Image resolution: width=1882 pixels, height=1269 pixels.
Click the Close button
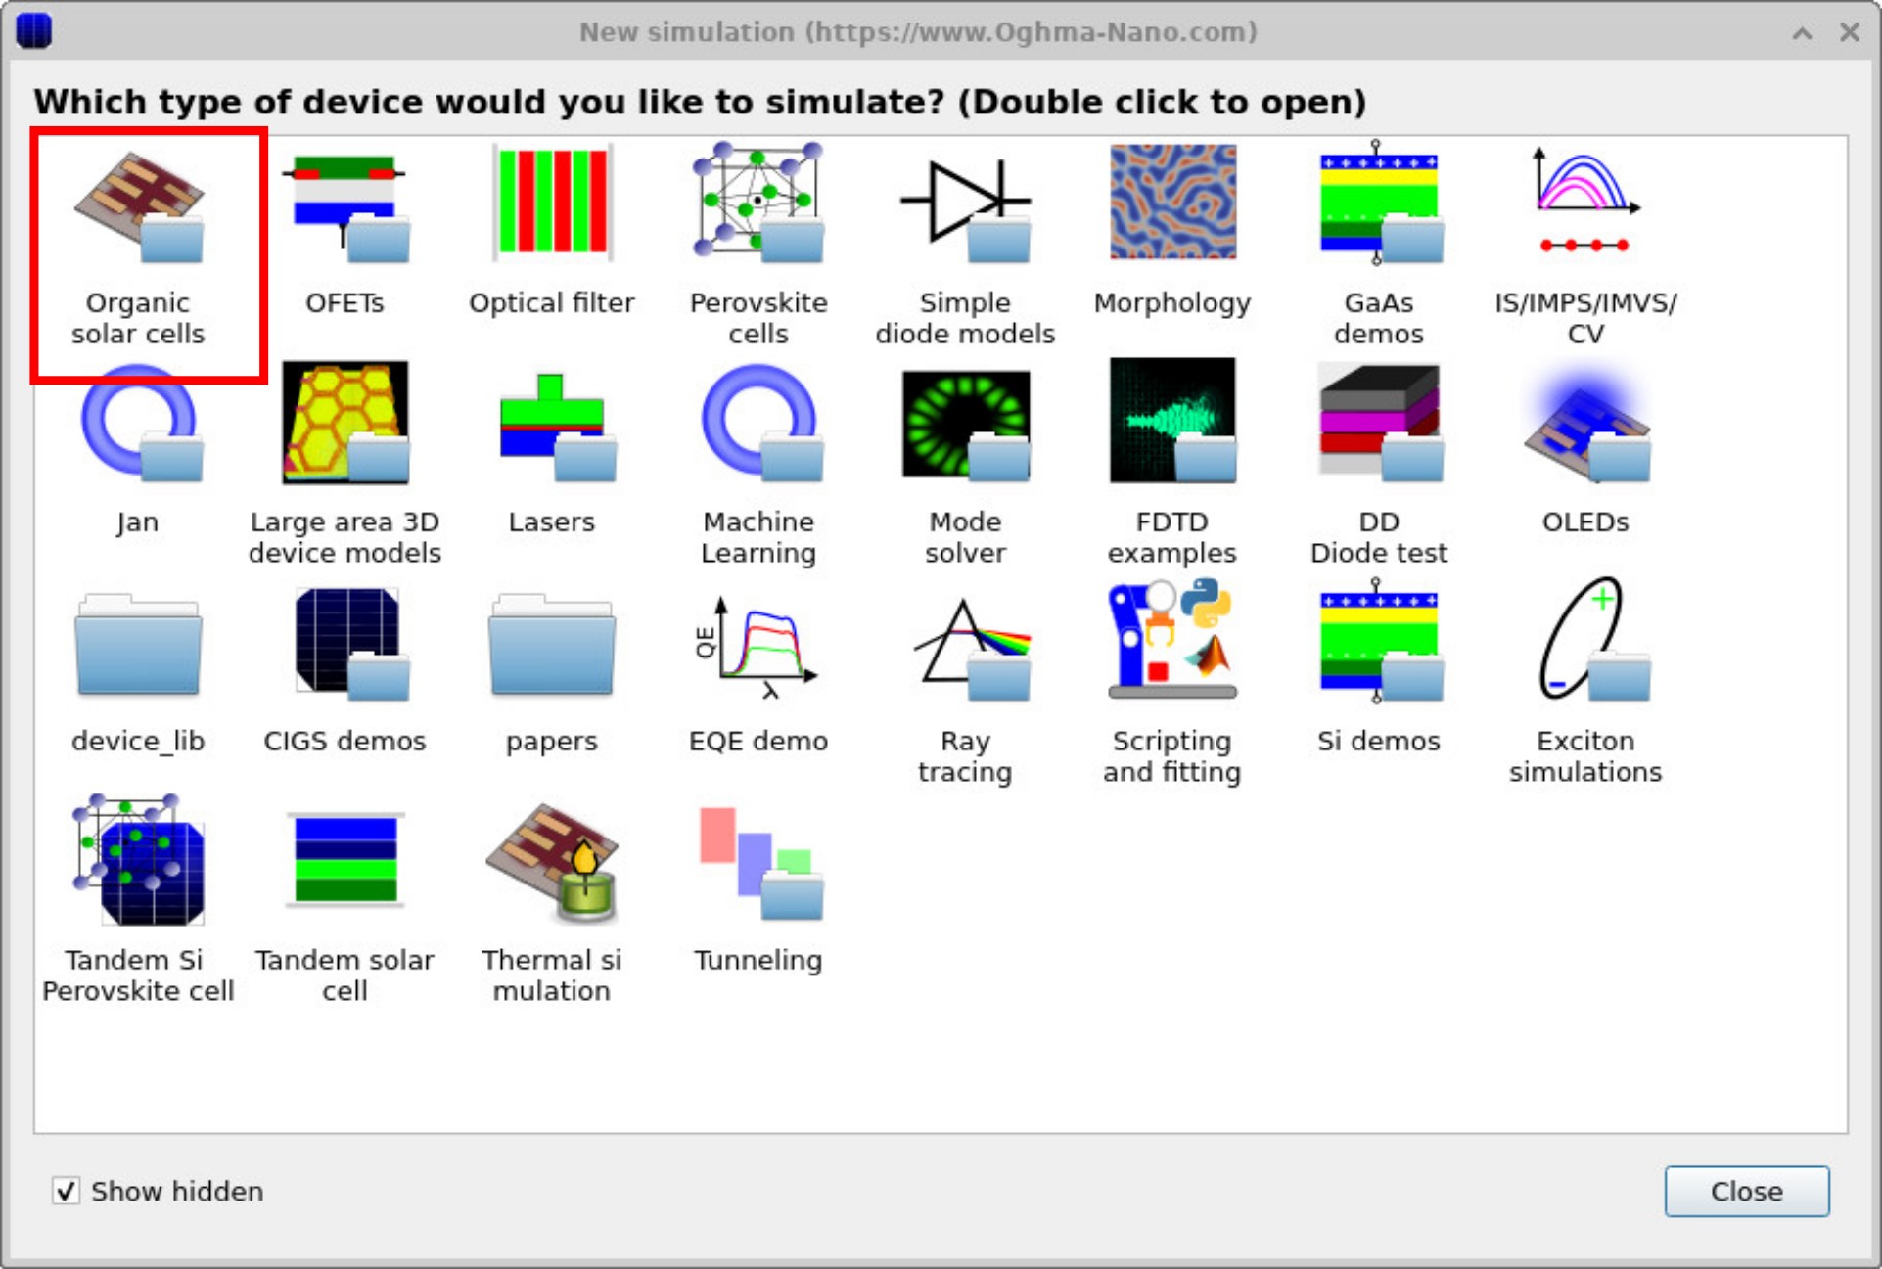click(1746, 1192)
